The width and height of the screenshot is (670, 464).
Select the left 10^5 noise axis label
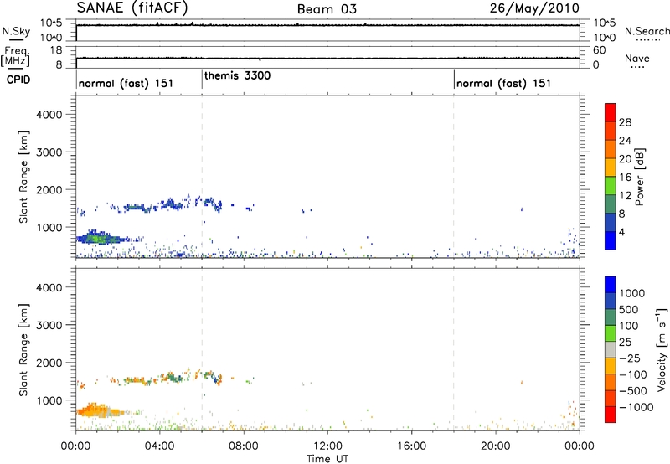[x=51, y=23]
